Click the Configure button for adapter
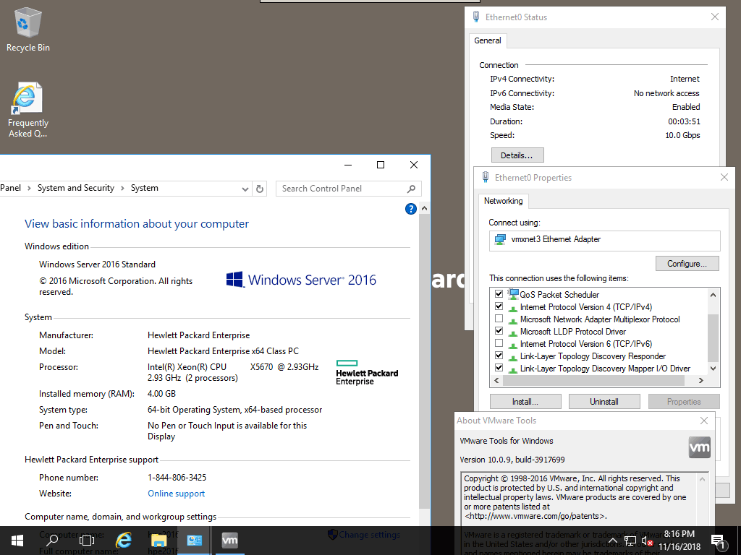Viewport: 741px width, 555px height. (687, 264)
